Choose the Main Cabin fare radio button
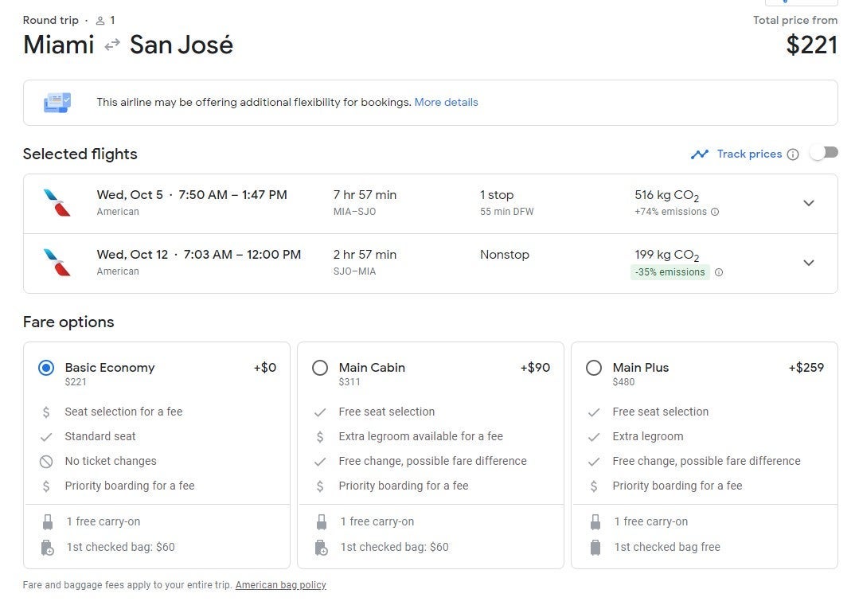 tap(320, 368)
